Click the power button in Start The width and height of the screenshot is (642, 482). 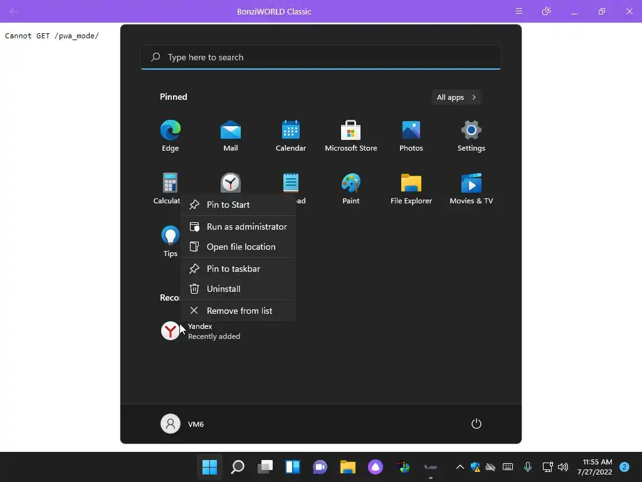476,424
